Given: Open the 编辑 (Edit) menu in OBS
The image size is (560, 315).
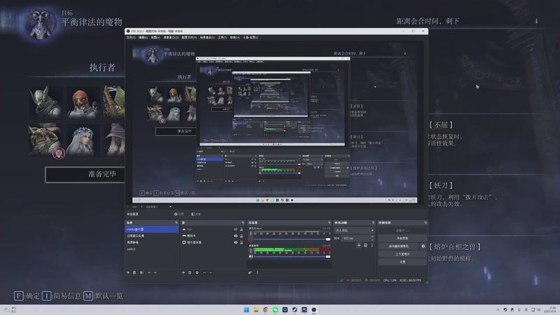Looking at the screenshot, I should [x=143, y=38].
